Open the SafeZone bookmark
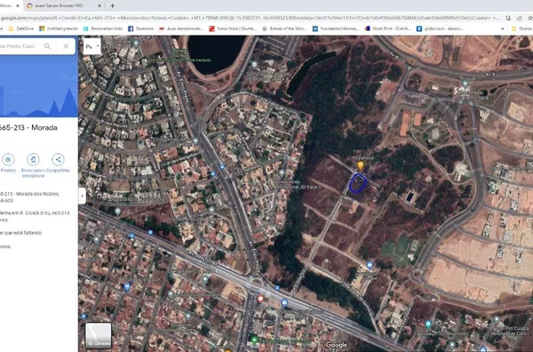The height and width of the screenshot is (352, 533). [x=21, y=29]
